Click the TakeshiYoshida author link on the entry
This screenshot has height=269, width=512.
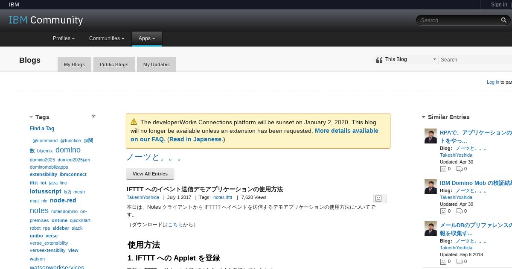(143, 197)
